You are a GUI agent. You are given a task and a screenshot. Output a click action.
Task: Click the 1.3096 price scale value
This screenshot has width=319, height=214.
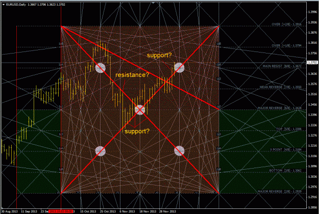312,166
